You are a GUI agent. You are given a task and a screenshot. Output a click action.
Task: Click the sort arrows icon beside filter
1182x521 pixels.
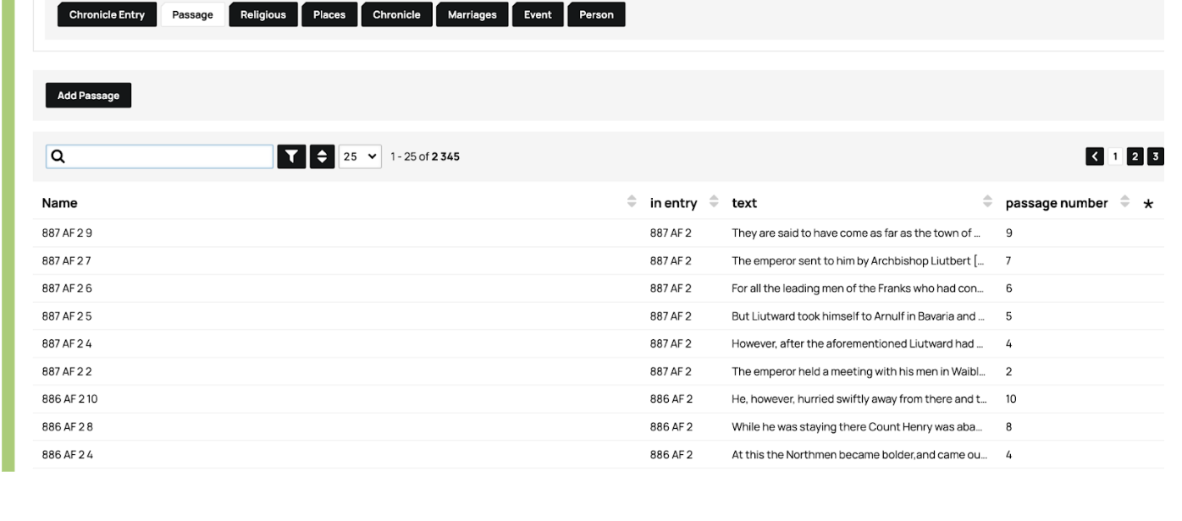pos(322,156)
